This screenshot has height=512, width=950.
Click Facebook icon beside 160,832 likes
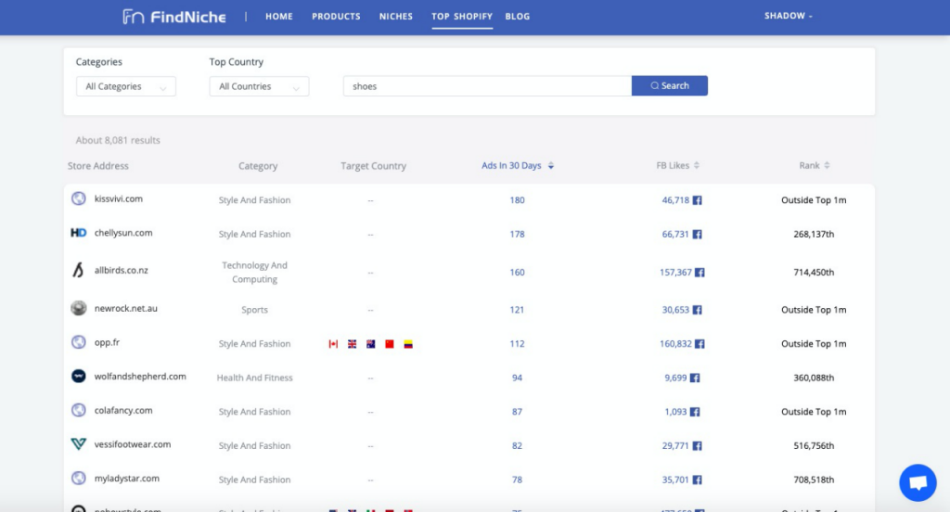(700, 343)
